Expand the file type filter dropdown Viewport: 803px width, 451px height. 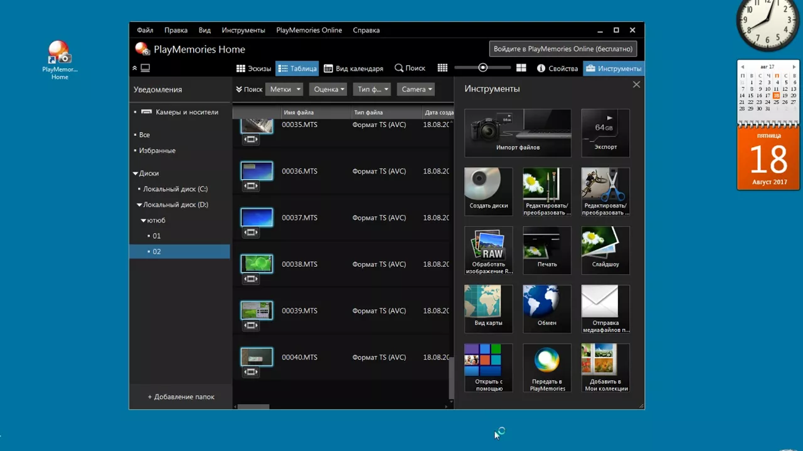click(x=372, y=90)
